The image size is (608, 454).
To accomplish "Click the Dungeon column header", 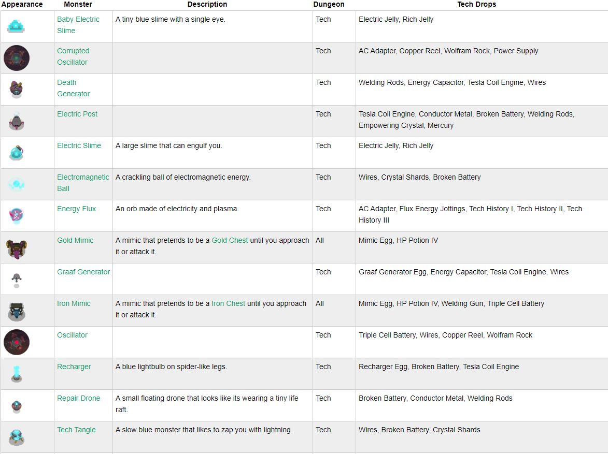I will point(329,4).
